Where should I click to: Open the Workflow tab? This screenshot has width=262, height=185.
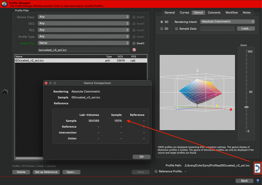231,12
